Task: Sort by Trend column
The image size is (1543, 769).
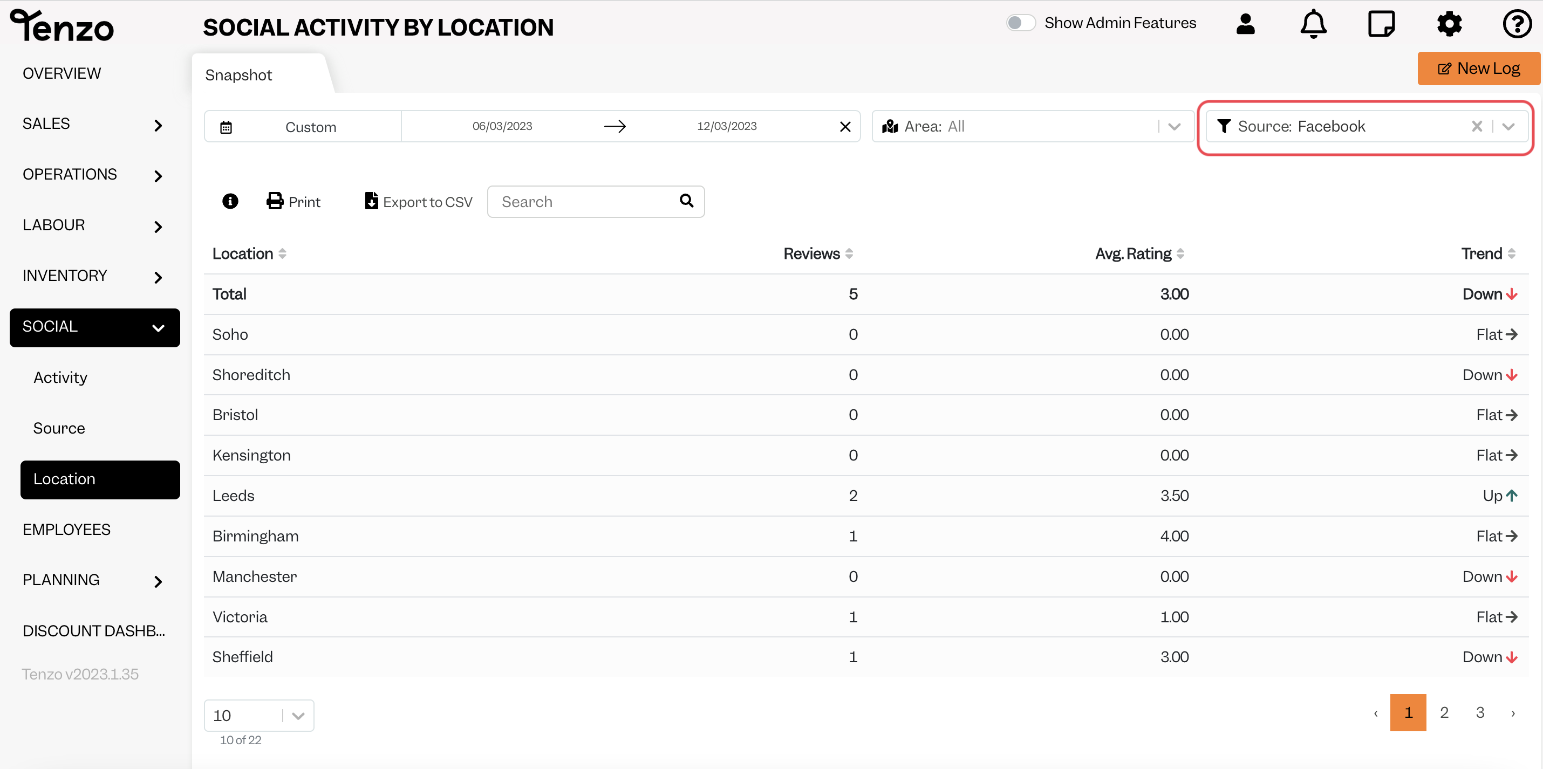Action: point(1511,253)
